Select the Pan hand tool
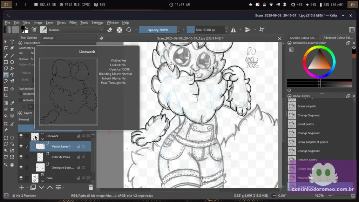Image resolution: width=359 pixels, height=202 pixels. (12, 165)
